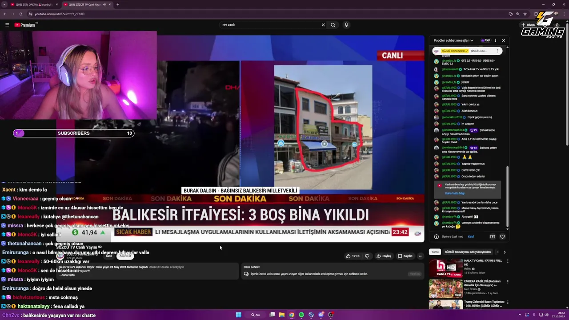Go to YouTube Premium home logo
Image resolution: width=569 pixels, height=320 pixels.
click(25, 25)
